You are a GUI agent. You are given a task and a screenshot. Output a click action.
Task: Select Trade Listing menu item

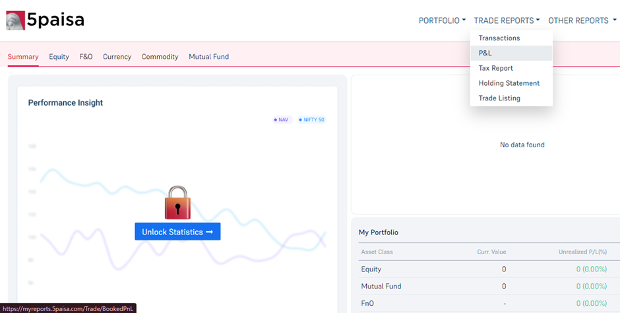(499, 98)
